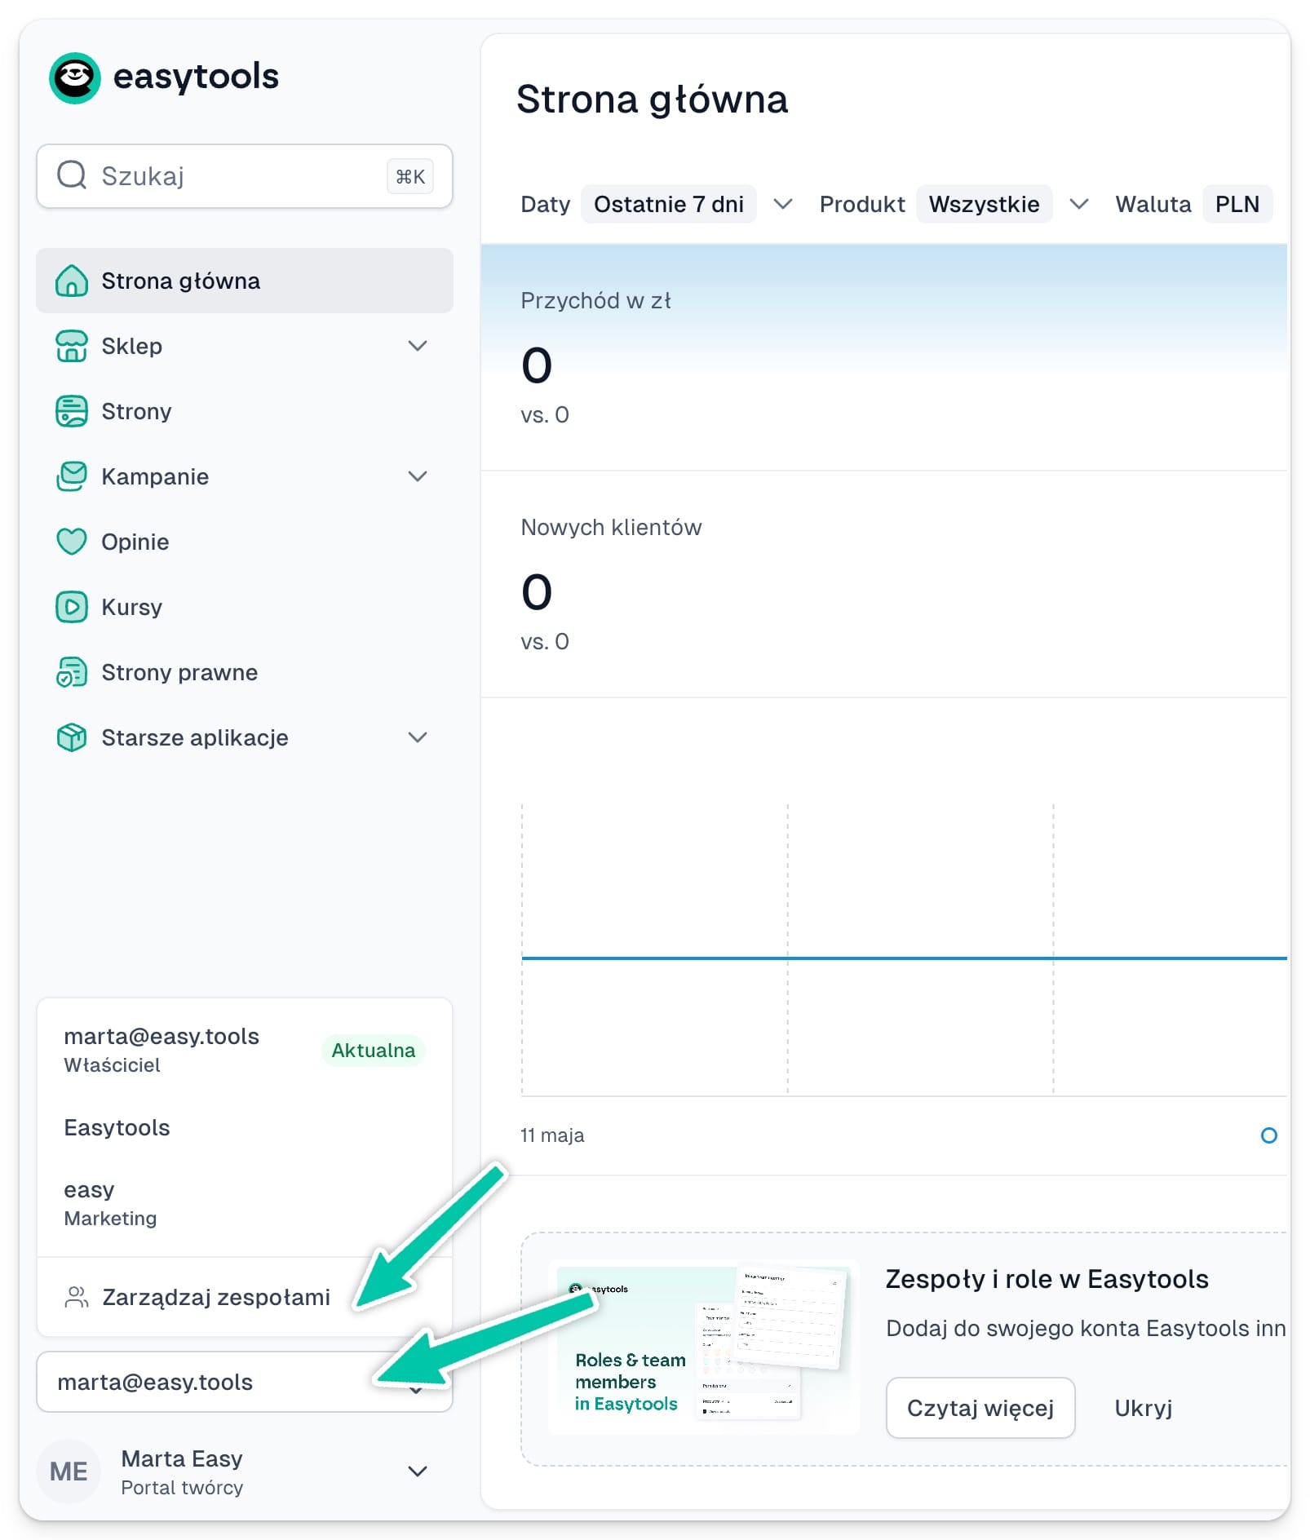Screen dimensions: 1310x1540
Task: Click the ⌘K shortcut badge
Action: 410,176
